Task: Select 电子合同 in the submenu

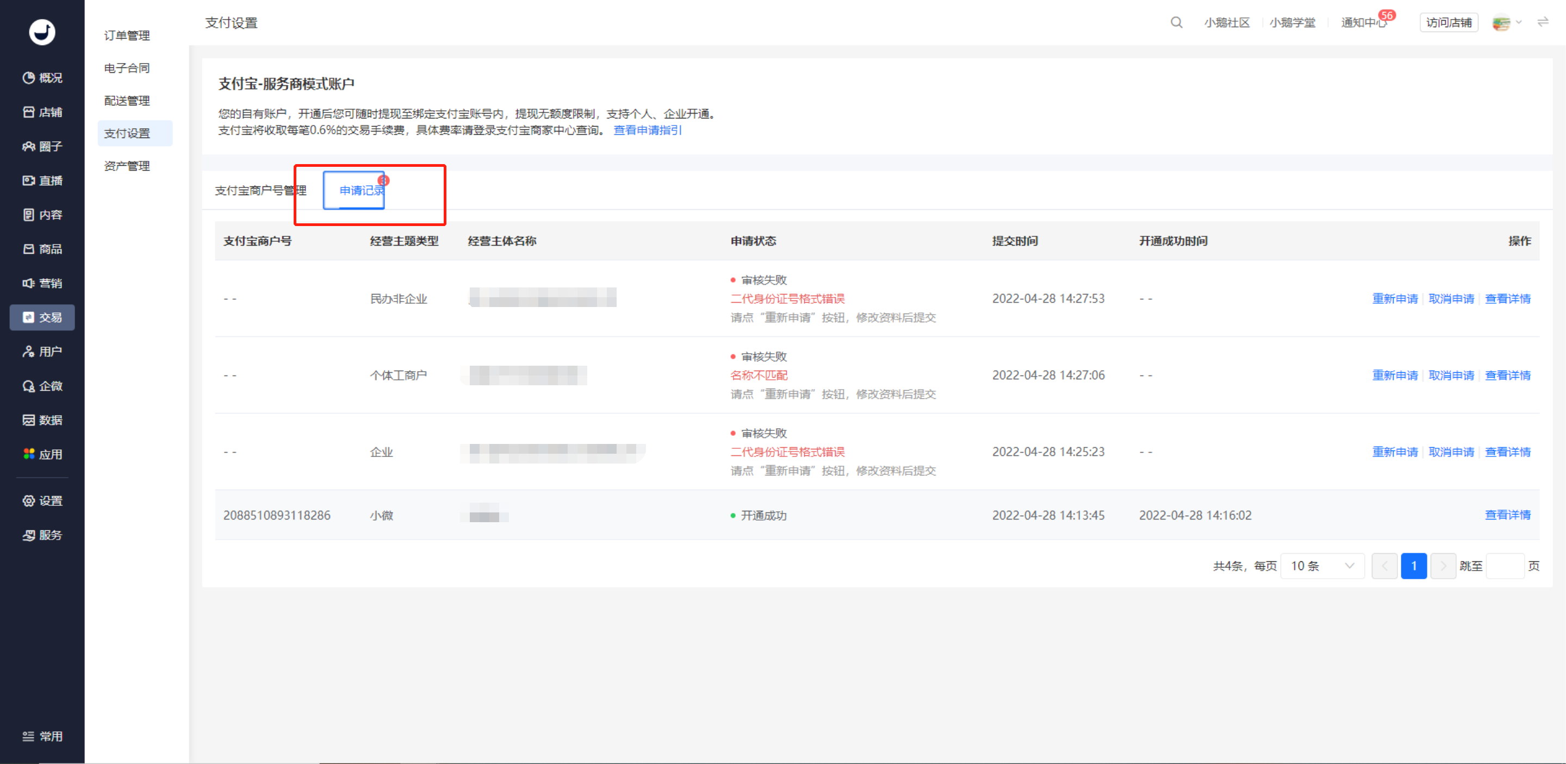Action: click(127, 68)
